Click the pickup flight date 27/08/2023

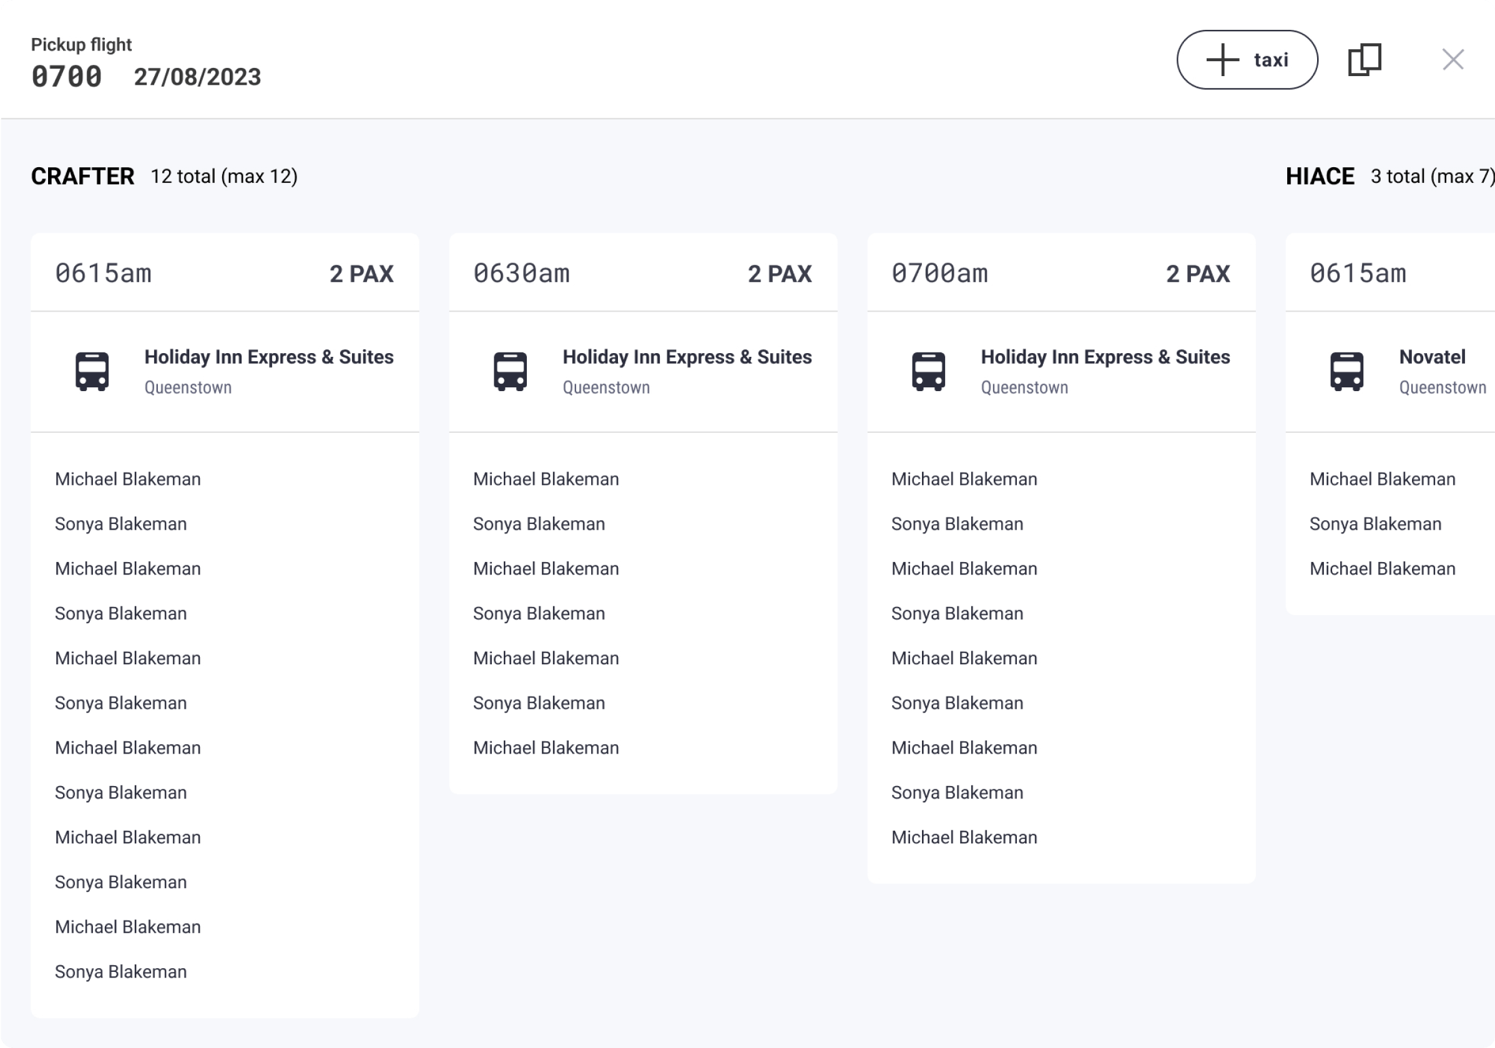coord(197,77)
